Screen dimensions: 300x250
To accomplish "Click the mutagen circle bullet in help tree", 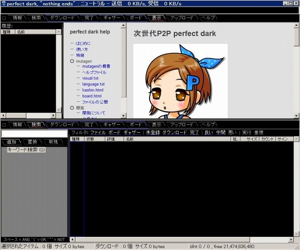I will point(72,61).
